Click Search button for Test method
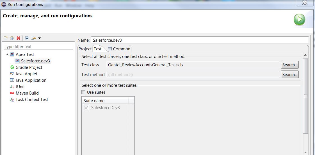Viewport: 315px width, 155px height. (290, 75)
